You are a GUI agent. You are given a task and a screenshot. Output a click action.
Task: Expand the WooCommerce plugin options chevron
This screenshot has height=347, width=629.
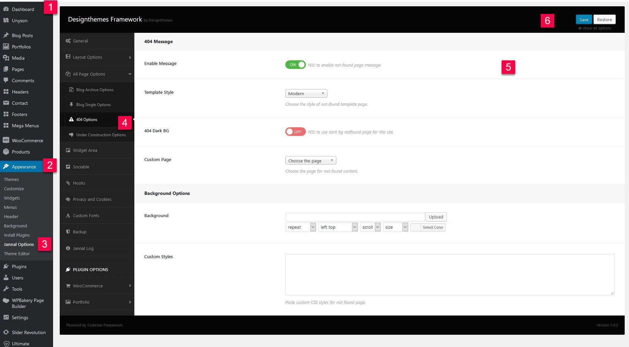[130, 285]
